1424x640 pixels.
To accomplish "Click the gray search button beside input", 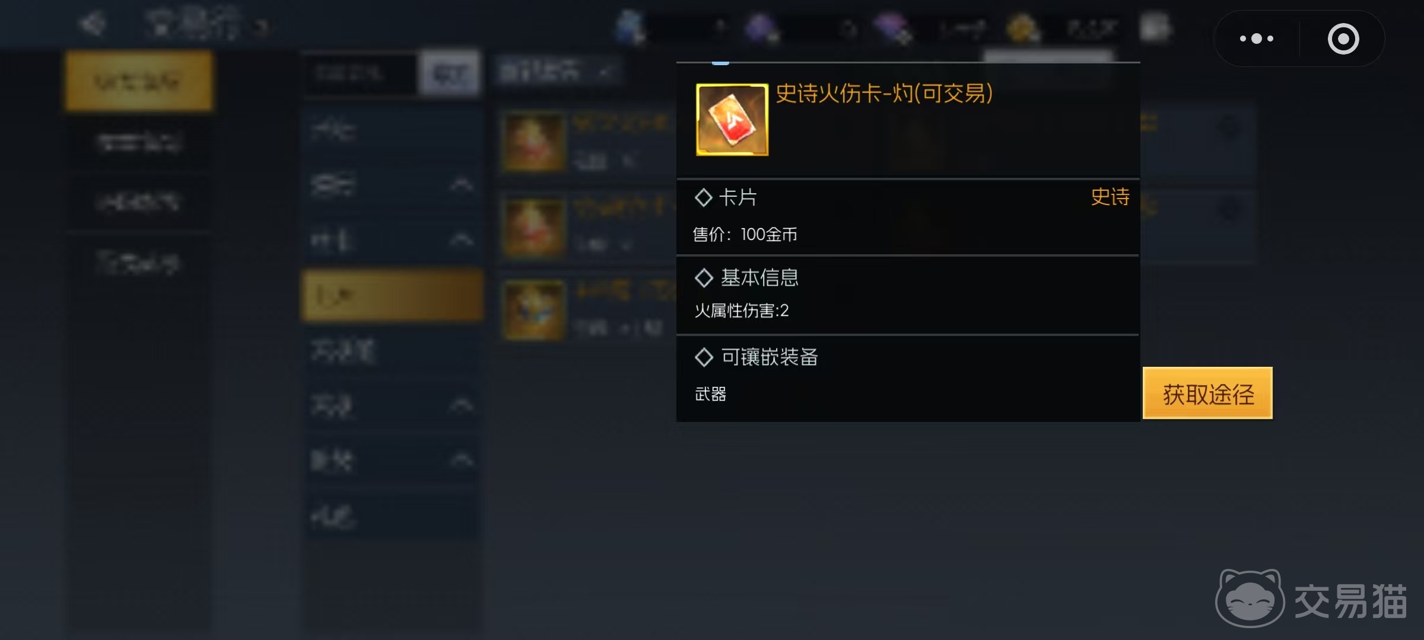I will click(x=449, y=73).
